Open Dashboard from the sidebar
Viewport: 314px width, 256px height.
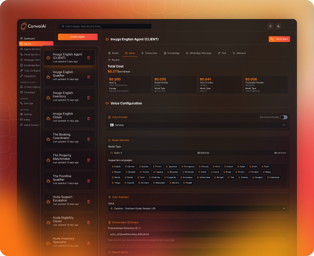pos(27,38)
